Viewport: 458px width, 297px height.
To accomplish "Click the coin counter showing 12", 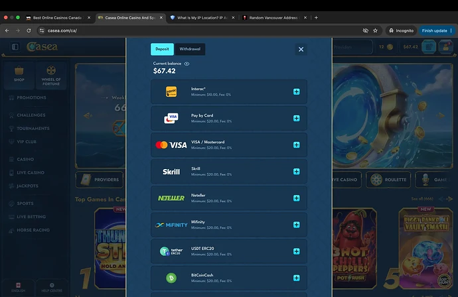I will [386, 46].
